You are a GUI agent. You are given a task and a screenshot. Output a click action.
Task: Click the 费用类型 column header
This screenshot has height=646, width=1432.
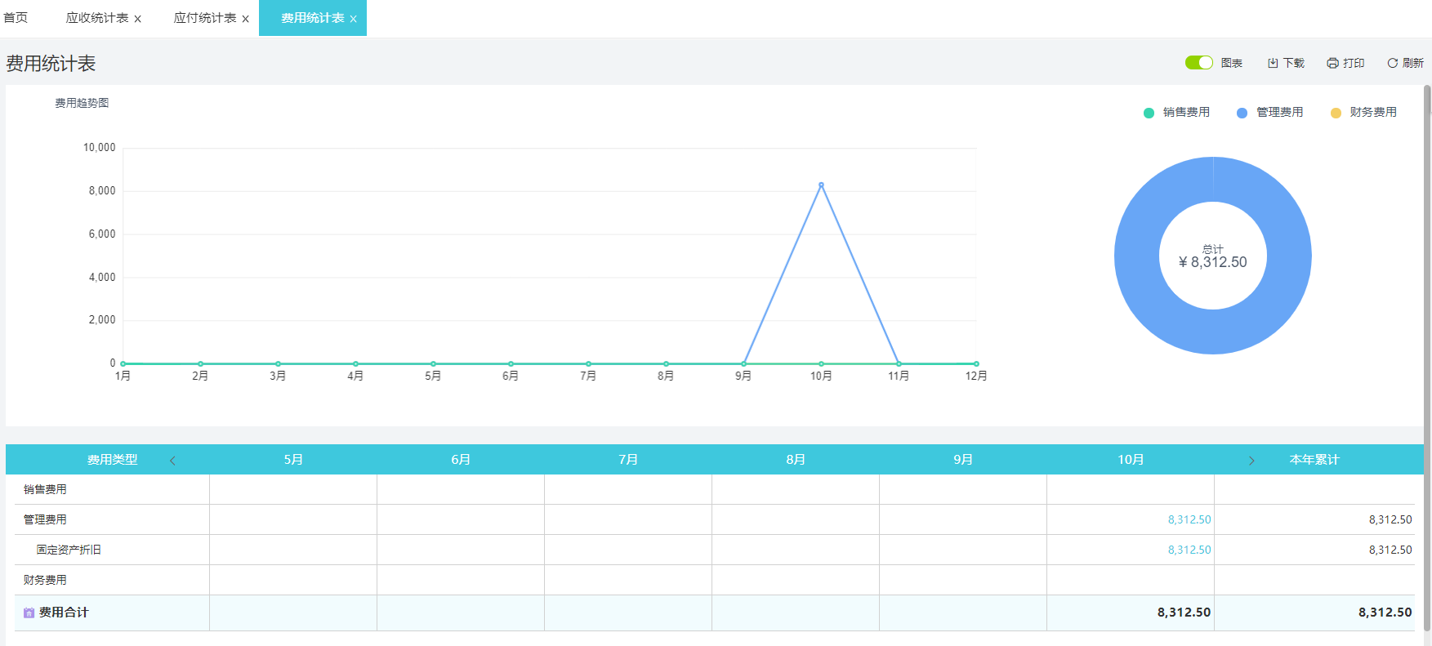point(113,460)
